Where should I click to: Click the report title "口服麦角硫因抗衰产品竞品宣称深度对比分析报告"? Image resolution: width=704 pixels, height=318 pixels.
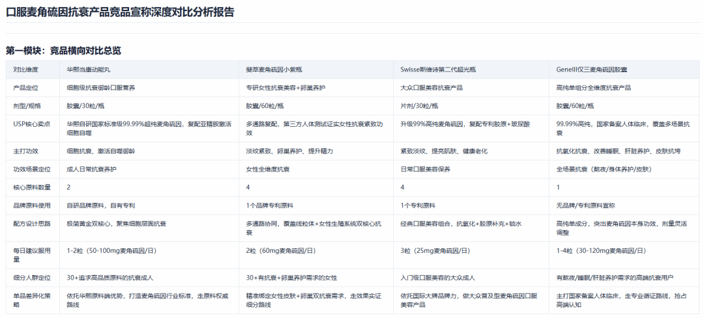(120, 12)
